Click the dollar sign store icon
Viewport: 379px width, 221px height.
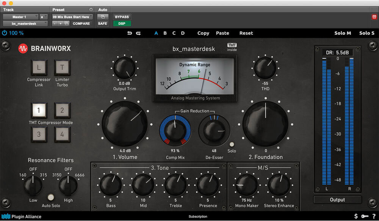(356, 216)
